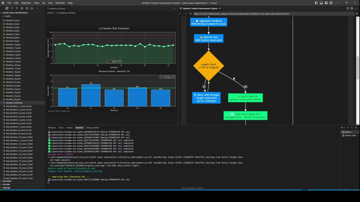Toggle the bottom panel layout

click(x=321, y=3)
